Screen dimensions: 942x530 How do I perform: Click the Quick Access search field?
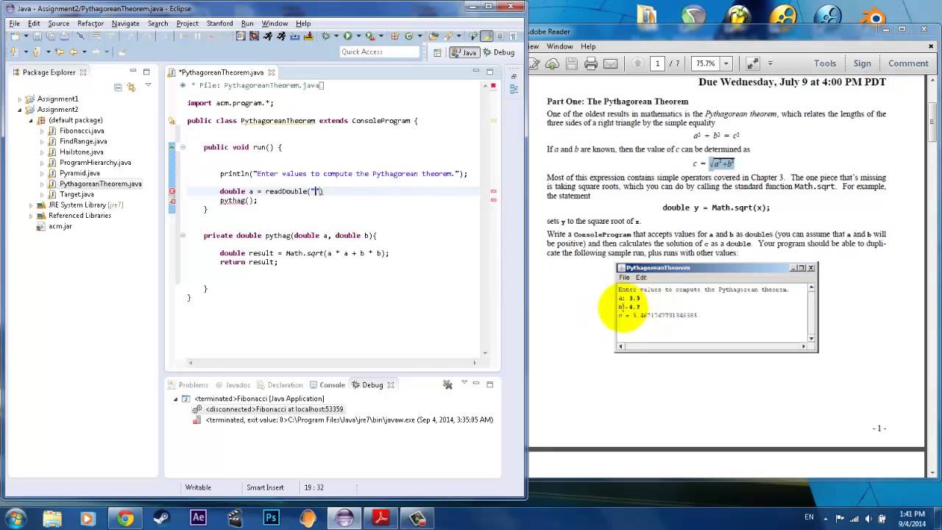(380, 52)
